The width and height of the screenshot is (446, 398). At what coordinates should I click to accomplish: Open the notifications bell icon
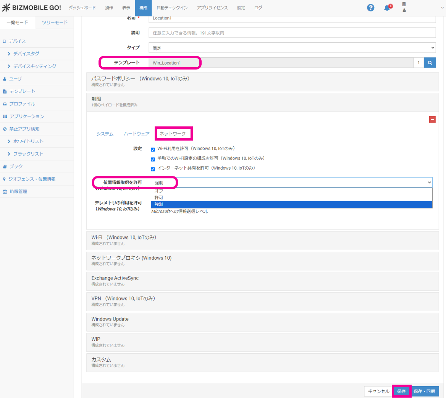pyautogui.click(x=388, y=8)
